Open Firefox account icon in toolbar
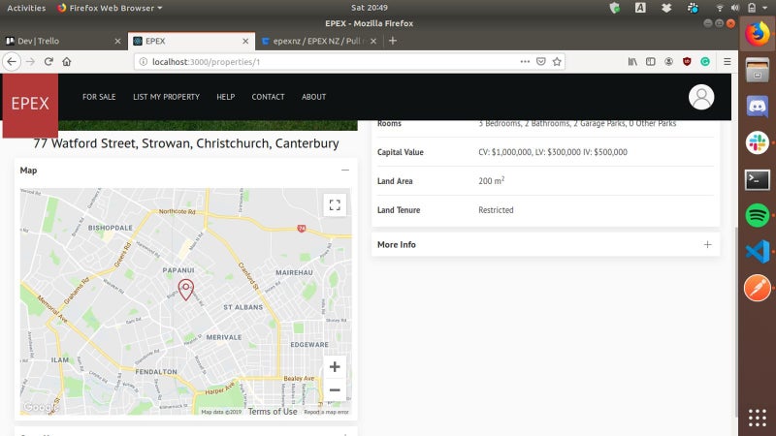776x436 pixels. tap(668, 62)
